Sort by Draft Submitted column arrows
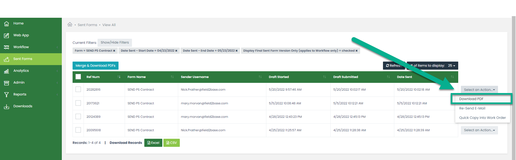Viewport: 516px width, 160px height. coord(388,77)
